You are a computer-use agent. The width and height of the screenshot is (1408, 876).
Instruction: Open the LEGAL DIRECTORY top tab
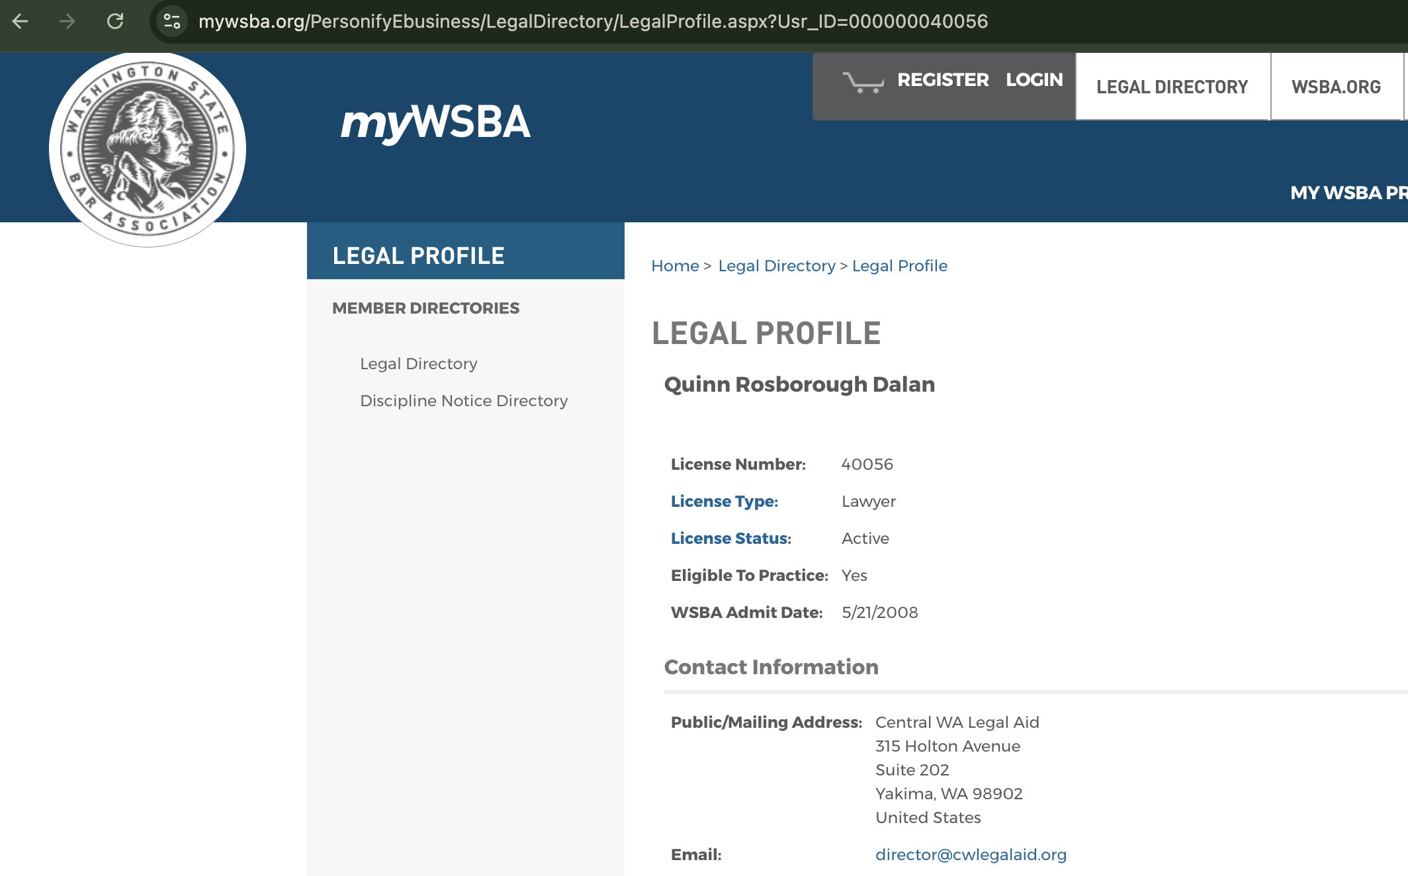pyautogui.click(x=1172, y=87)
